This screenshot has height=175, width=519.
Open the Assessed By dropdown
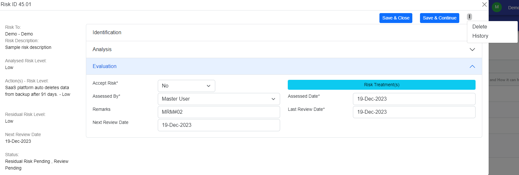(218, 99)
